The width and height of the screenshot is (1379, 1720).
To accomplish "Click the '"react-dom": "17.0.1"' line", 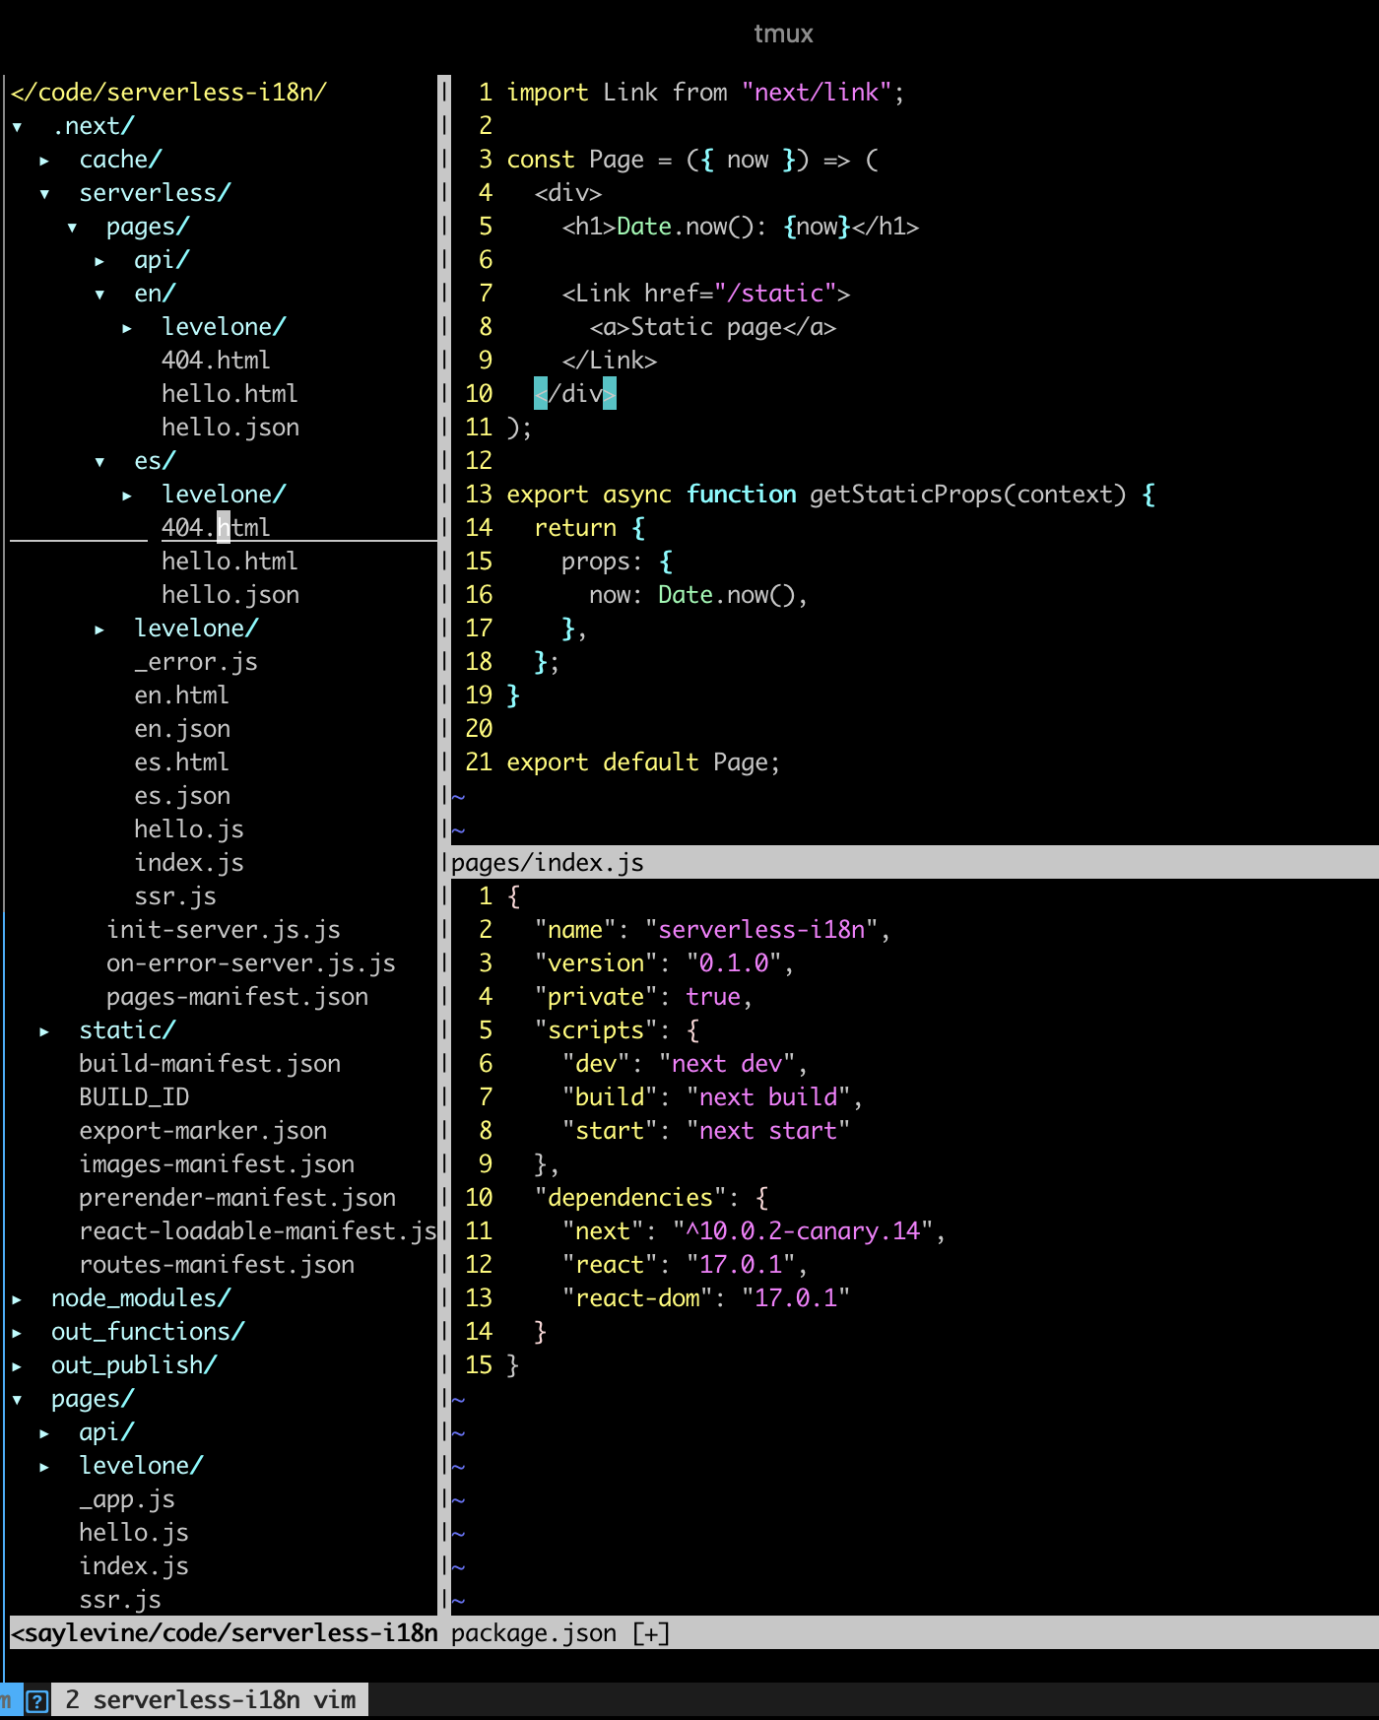I will (705, 1298).
